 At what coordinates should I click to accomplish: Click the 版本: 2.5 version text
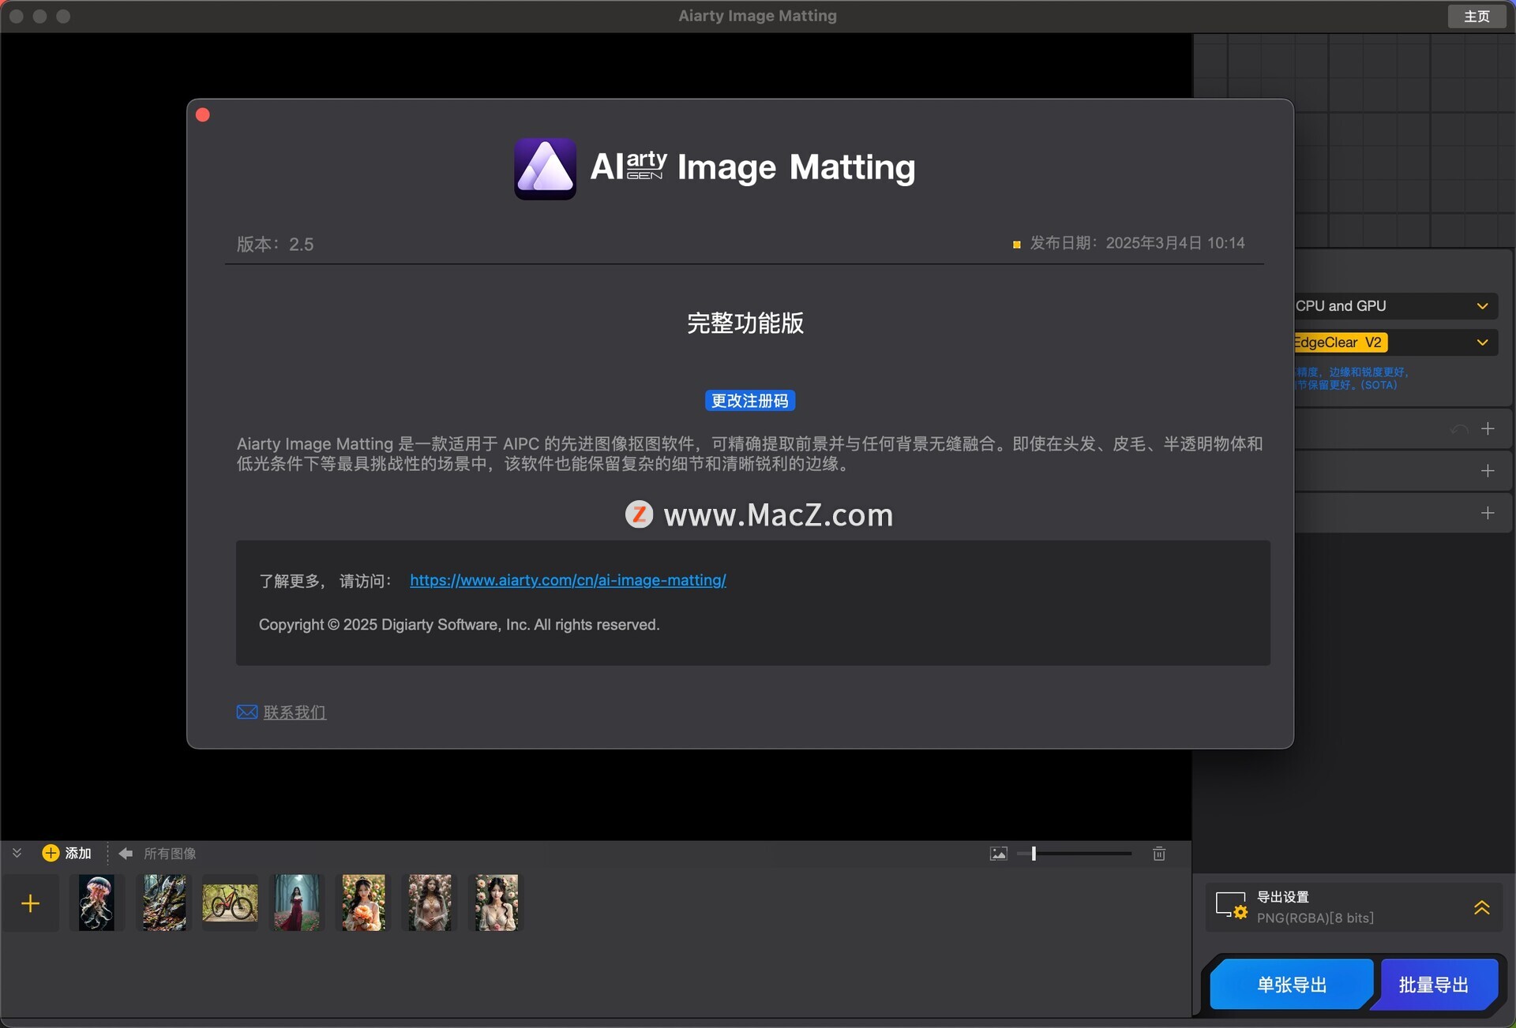[x=275, y=245]
